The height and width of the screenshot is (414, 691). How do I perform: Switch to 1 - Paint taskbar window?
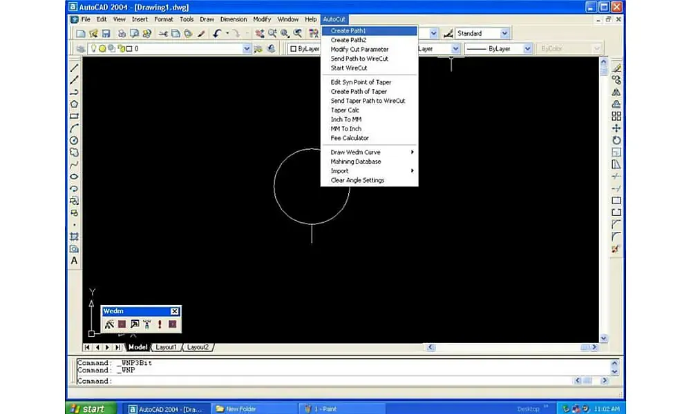342,408
